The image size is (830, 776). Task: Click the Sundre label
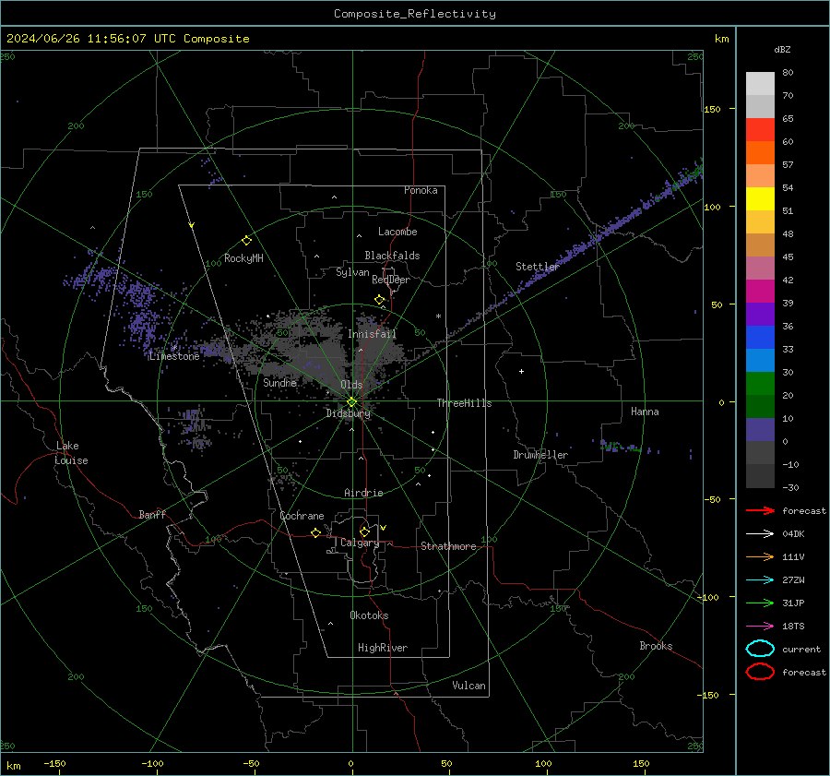point(280,383)
